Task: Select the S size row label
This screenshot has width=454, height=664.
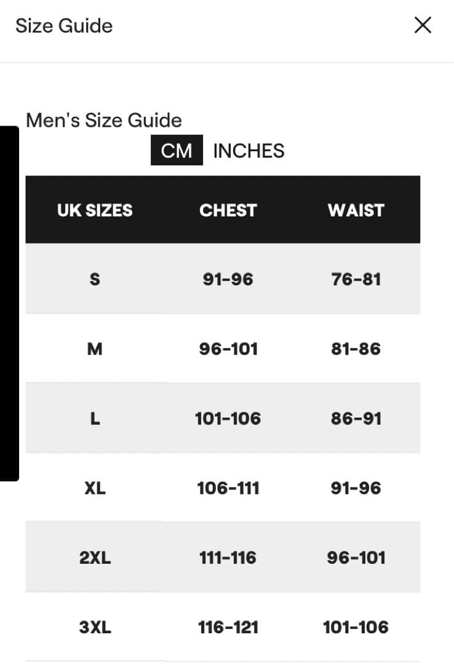Action: [95, 279]
